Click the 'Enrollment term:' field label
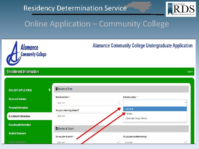The width and height of the screenshot is (199, 149). 63,97
